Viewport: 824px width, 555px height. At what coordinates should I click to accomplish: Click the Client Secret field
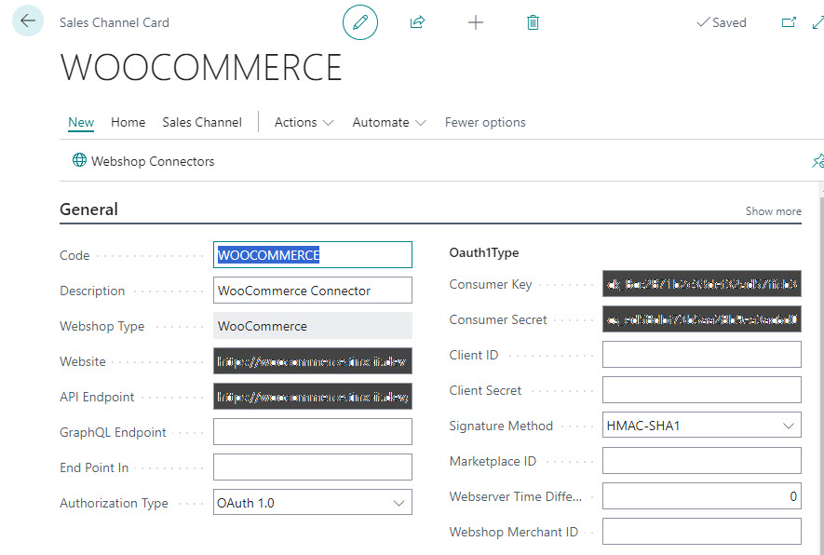pyautogui.click(x=701, y=390)
